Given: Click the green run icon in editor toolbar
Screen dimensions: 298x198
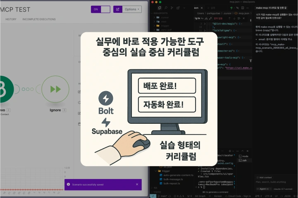Looking at the screenshot, I should (231, 8).
